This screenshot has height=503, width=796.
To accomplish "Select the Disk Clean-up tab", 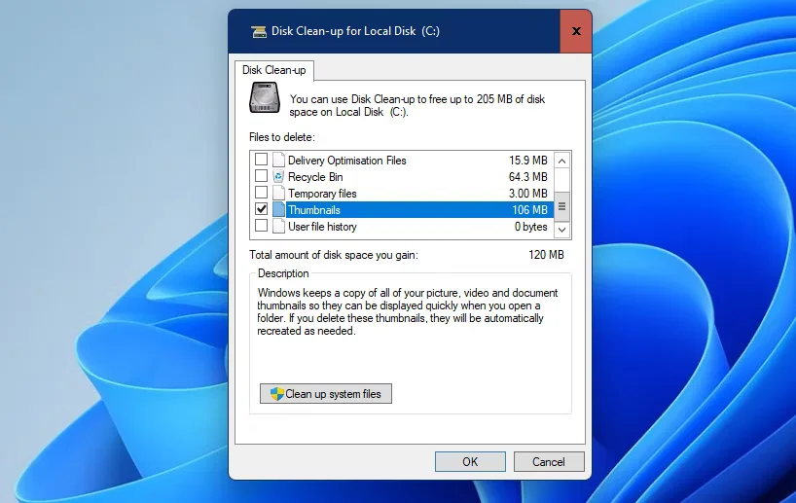I will pos(273,70).
